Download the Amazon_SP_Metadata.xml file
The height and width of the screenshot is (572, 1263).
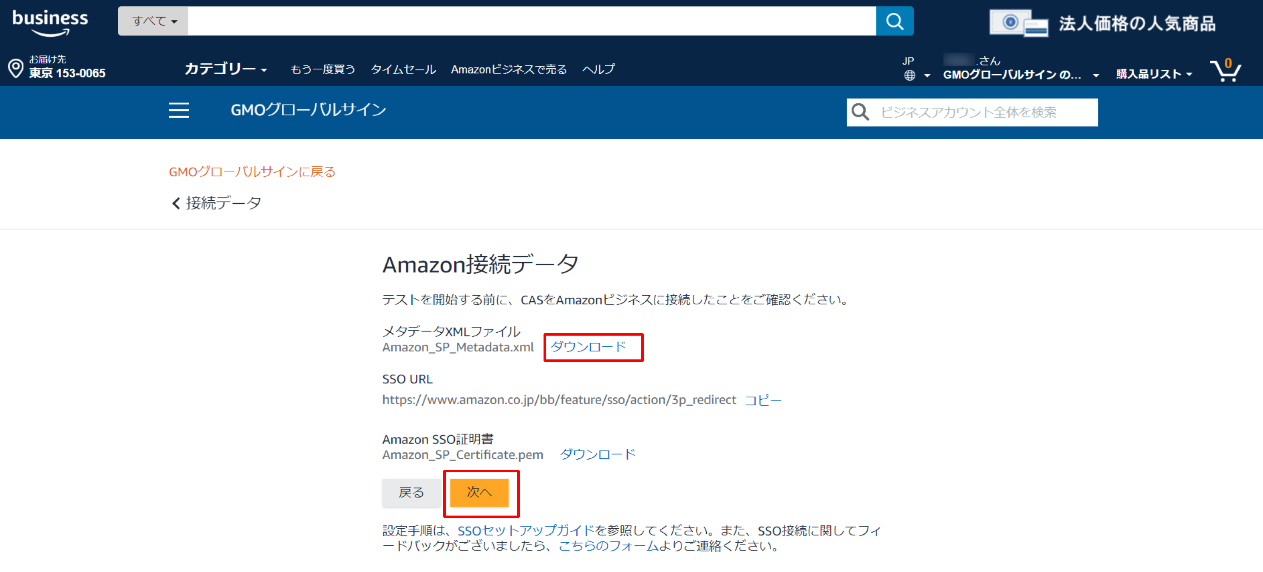coord(588,347)
